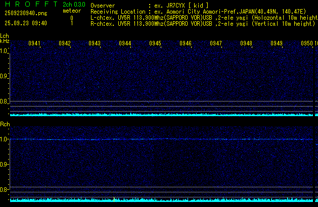This screenshot has height=207, width=318.
Task: Click the 0950 time marker
Action: pyautogui.click(x=307, y=44)
